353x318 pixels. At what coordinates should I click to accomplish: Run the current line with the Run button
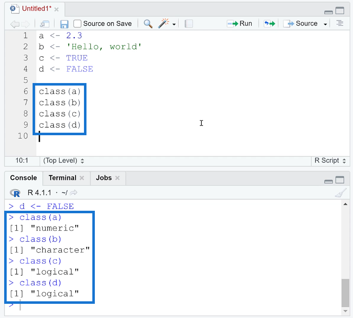tap(239, 23)
